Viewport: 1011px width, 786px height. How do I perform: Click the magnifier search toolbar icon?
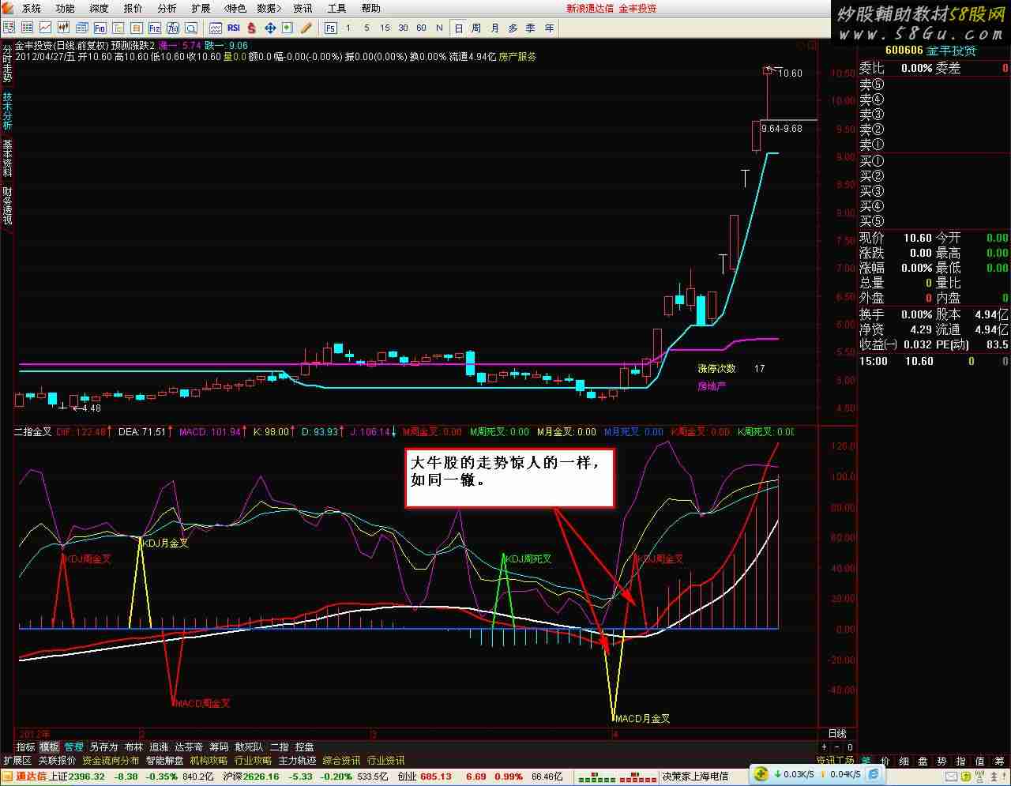click(x=190, y=28)
